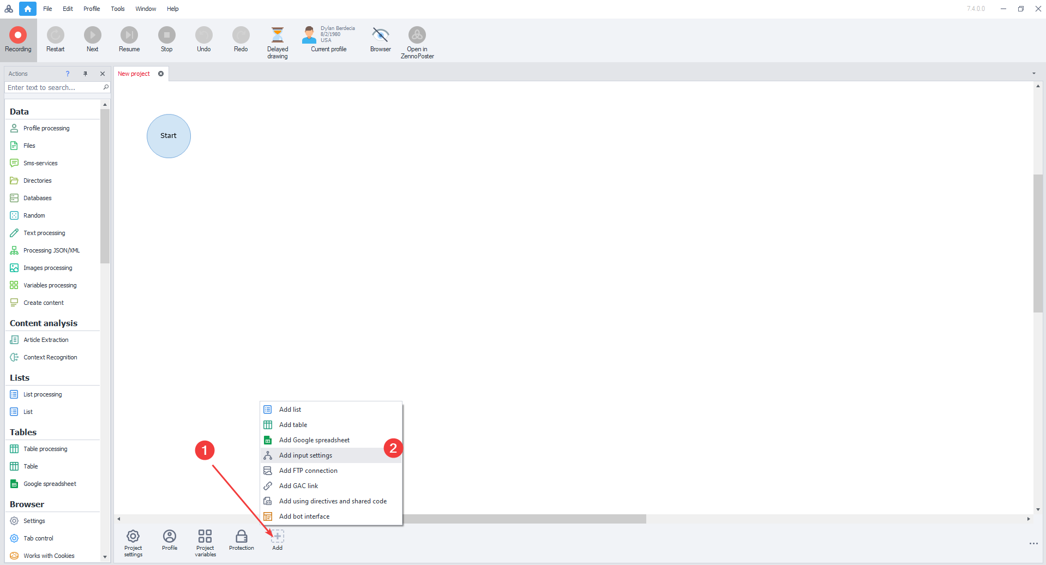Click the Add plus icon

pyautogui.click(x=277, y=537)
